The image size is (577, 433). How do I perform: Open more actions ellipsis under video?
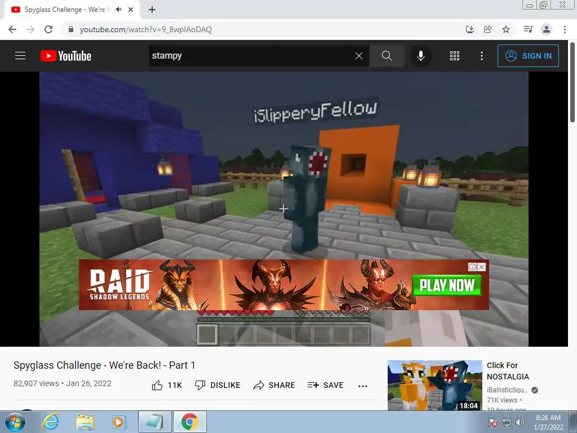(x=363, y=386)
